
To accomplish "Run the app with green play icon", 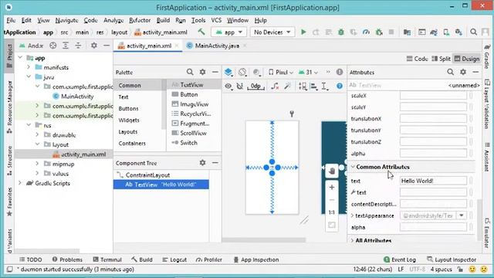I will point(303,32).
